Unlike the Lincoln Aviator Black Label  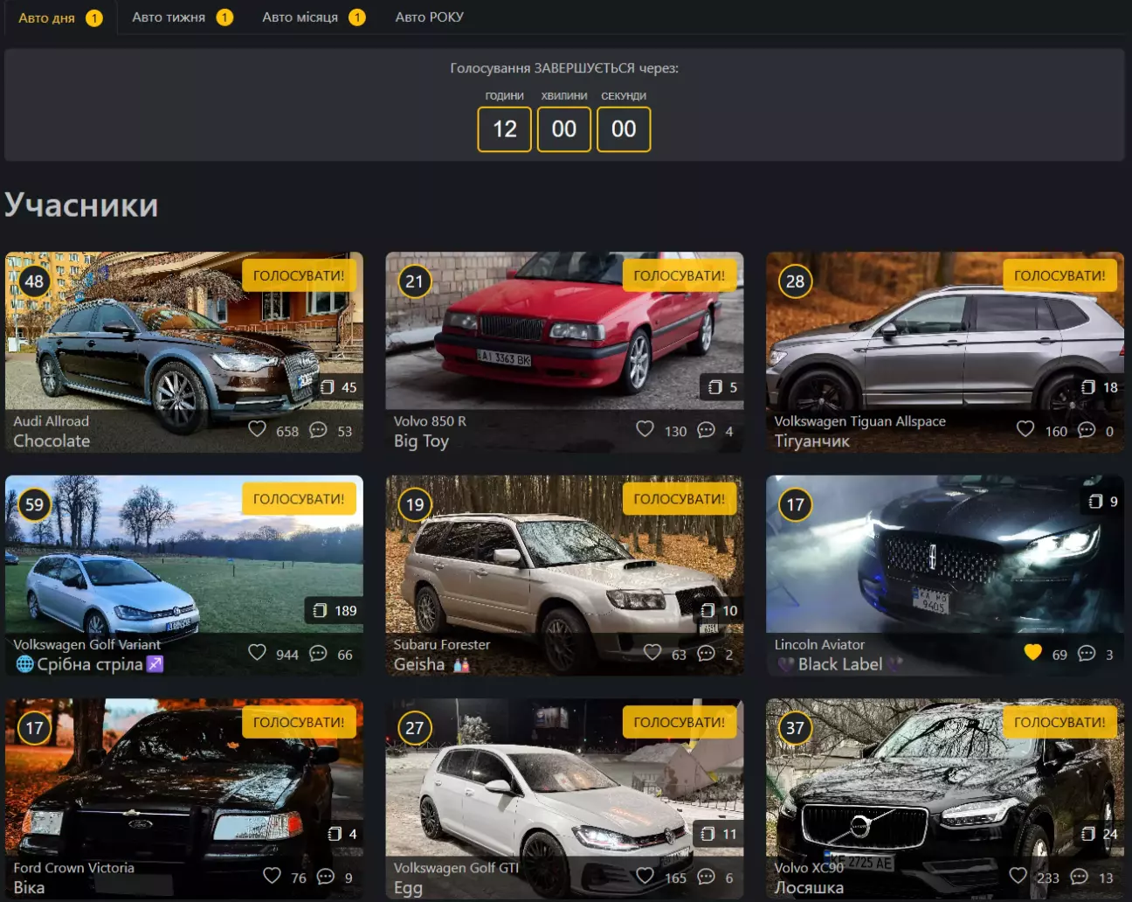pos(1032,652)
